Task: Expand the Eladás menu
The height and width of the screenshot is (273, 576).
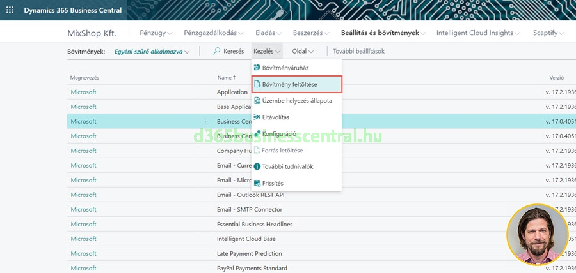Action: pos(269,33)
